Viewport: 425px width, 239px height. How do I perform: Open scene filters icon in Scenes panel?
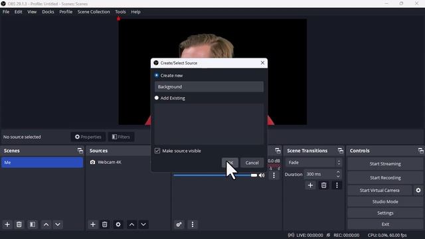tap(33, 224)
